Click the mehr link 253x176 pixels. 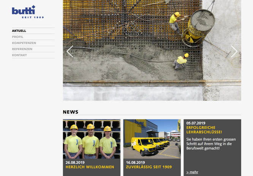192,172
